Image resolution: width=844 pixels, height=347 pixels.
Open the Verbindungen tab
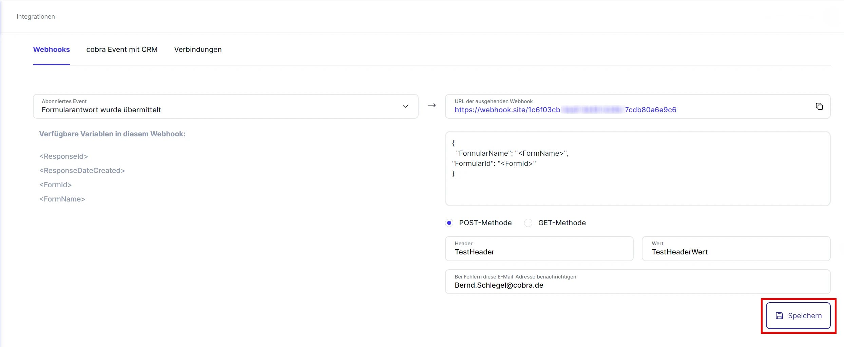pyautogui.click(x=197, y=50)
